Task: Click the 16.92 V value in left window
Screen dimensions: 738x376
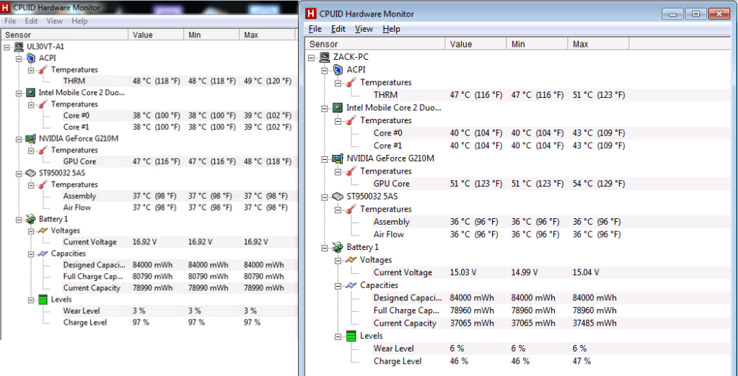Action: point(144,242)
